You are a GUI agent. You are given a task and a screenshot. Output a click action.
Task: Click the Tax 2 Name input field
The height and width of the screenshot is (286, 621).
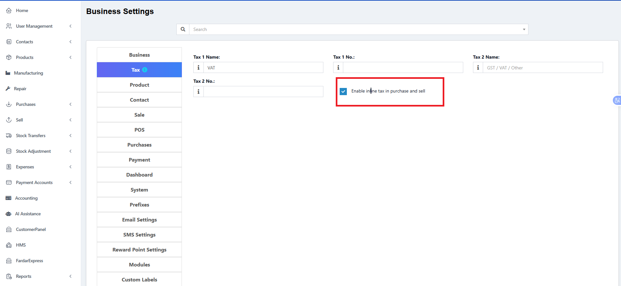point(542,68)
